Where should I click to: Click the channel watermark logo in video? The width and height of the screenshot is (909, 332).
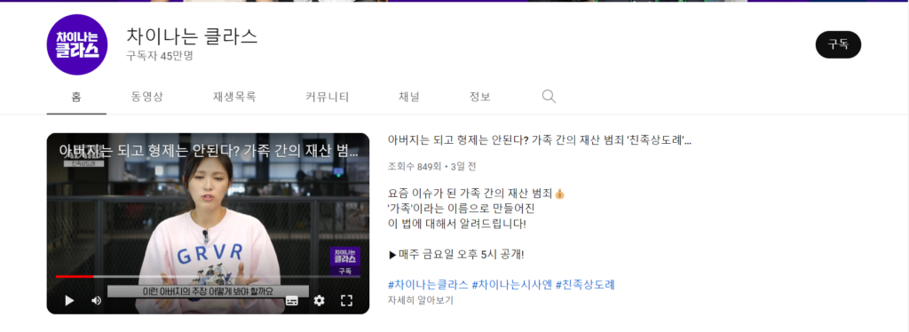pyautogui.click(x=345, y=261)
